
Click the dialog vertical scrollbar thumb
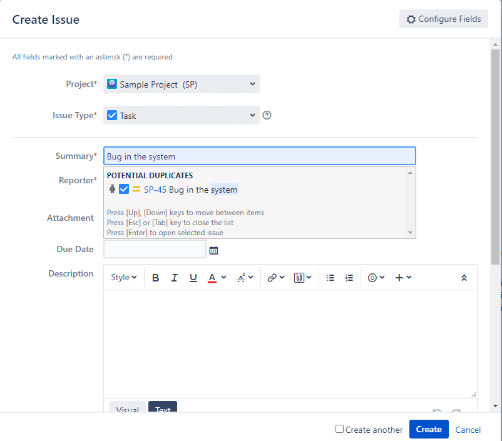pos(495,157)
